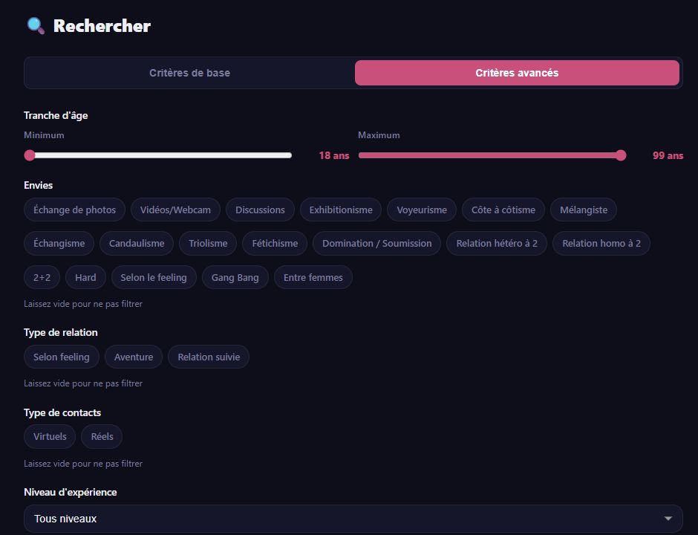The image size is (698, 535).
Task: Select the Réels contact type
Action: 102,437
